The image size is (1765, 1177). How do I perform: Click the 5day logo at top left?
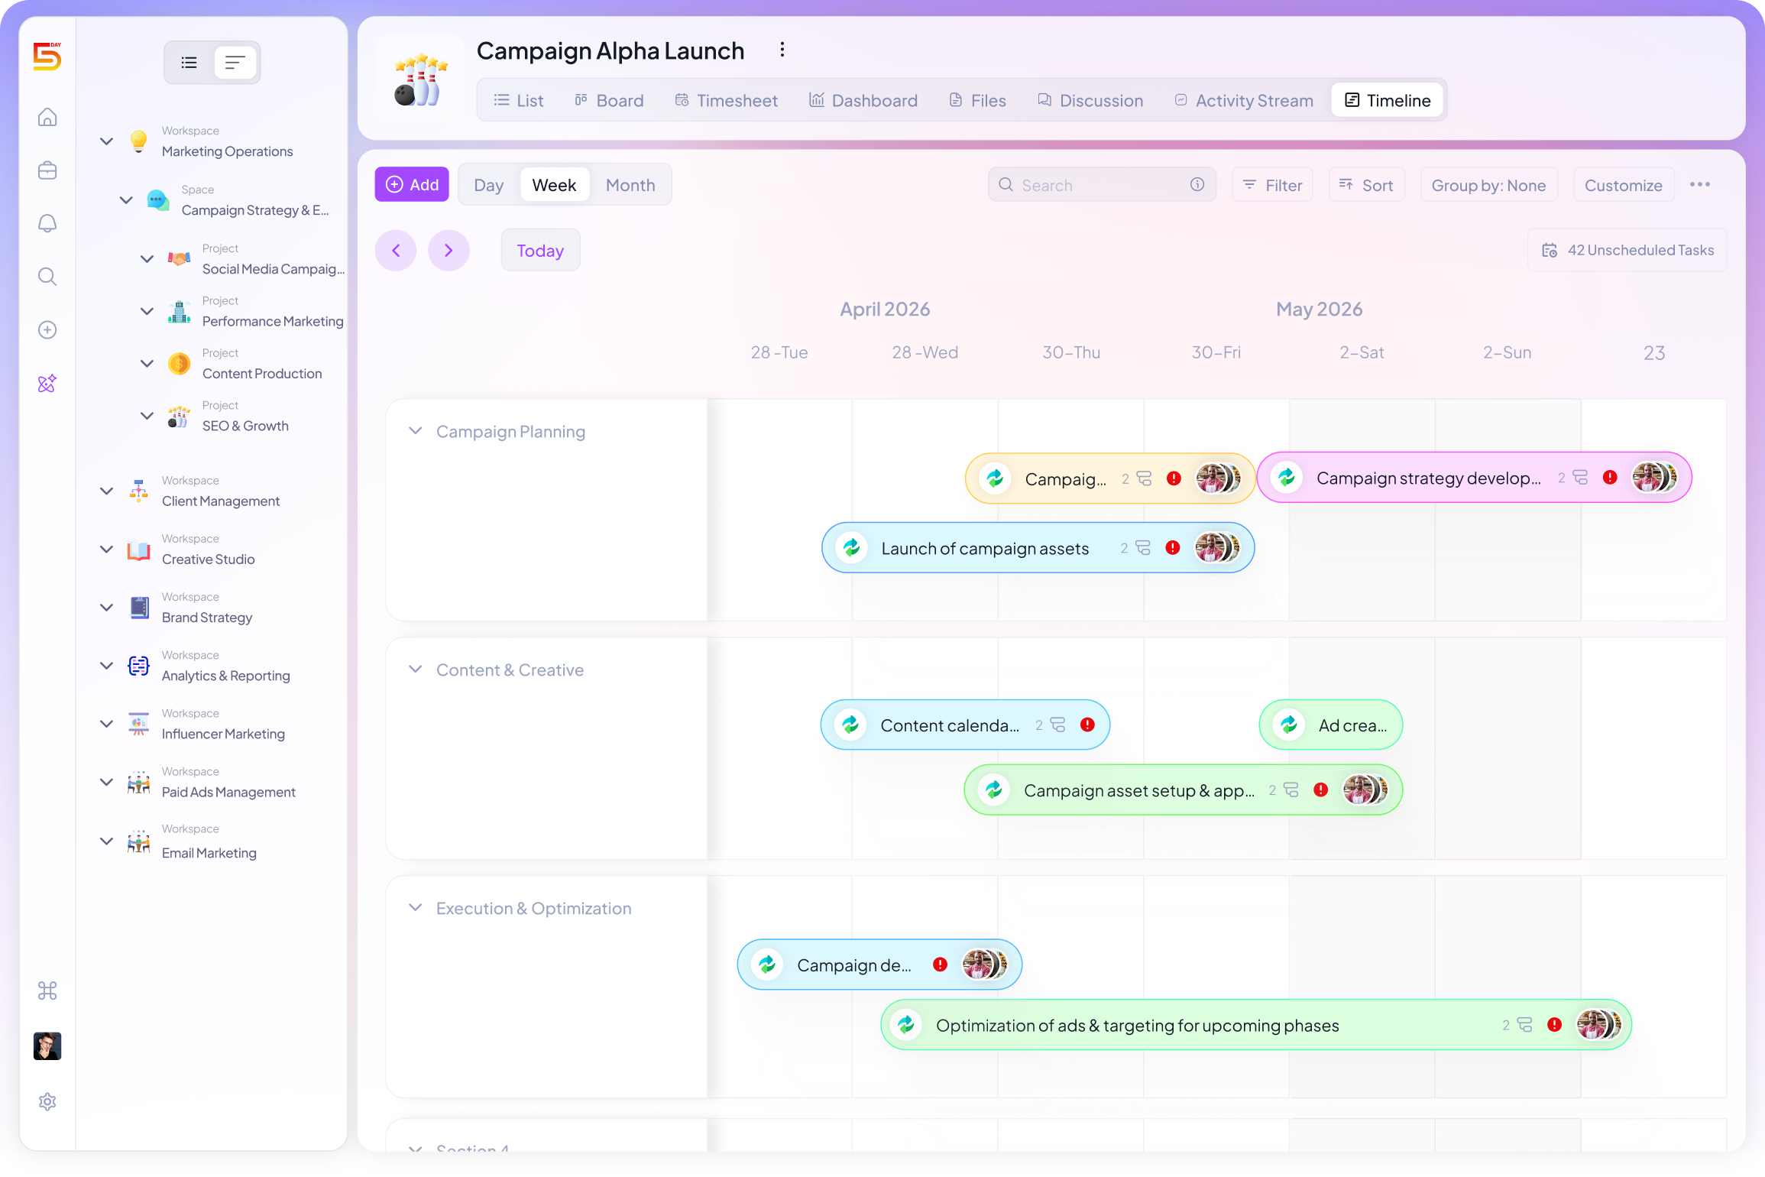(x=47, y=56)
